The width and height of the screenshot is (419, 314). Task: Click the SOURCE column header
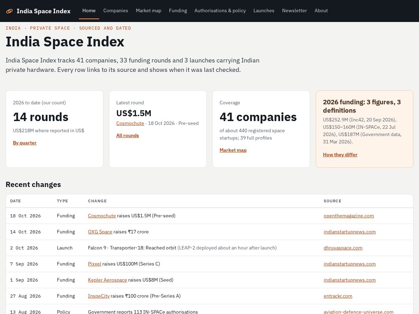[332, 201]
